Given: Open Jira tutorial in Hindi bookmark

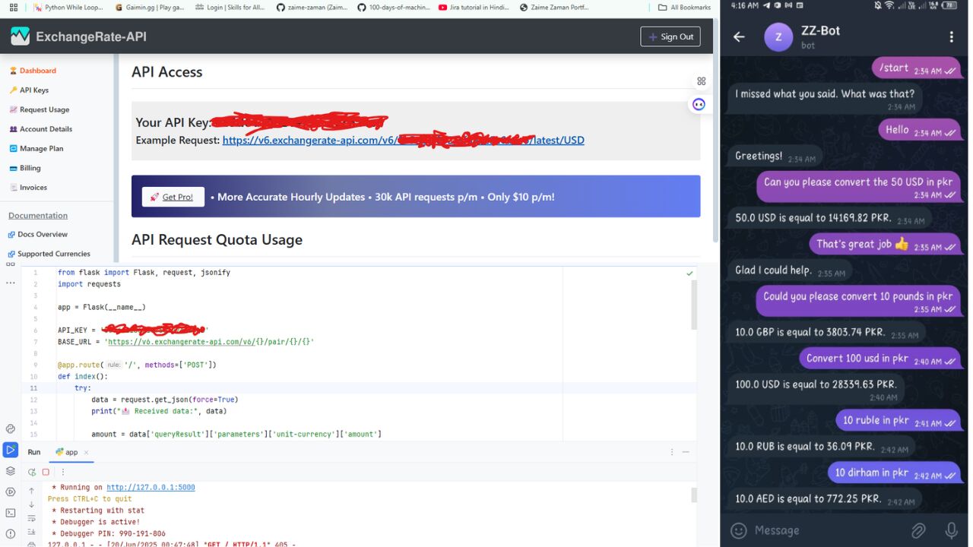Looking at the screenshot, I should click(x=474, y=8).
